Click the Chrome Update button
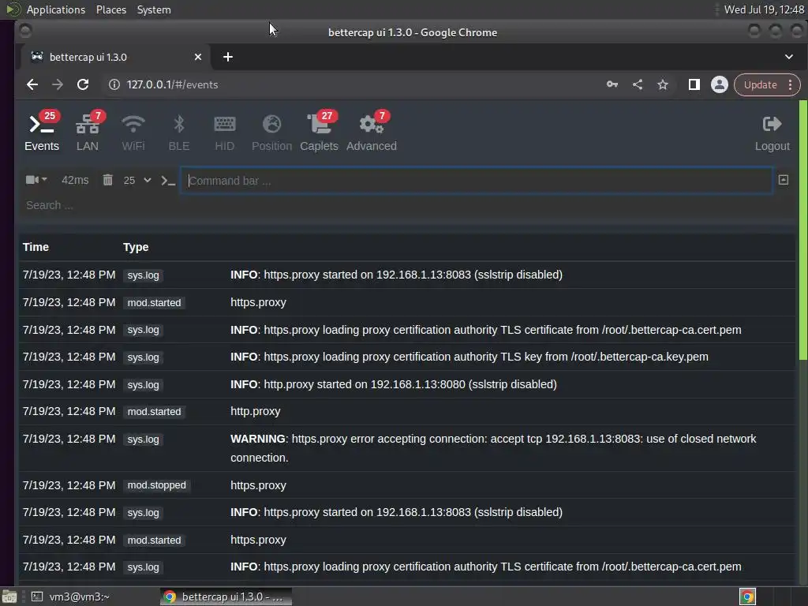 tap(760, 84)
